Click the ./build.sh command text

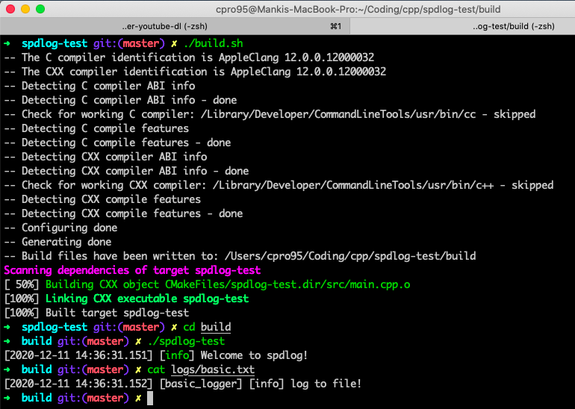[213, 43]
